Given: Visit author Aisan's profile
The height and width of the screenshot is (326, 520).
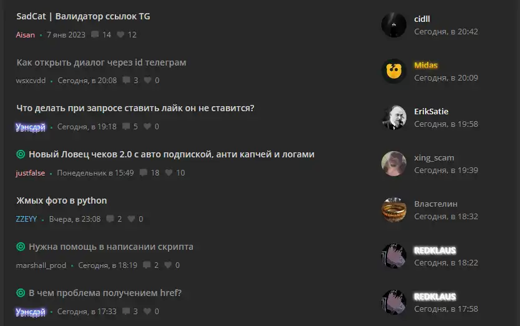Looking at the screenshot, I should click(25, 35).
